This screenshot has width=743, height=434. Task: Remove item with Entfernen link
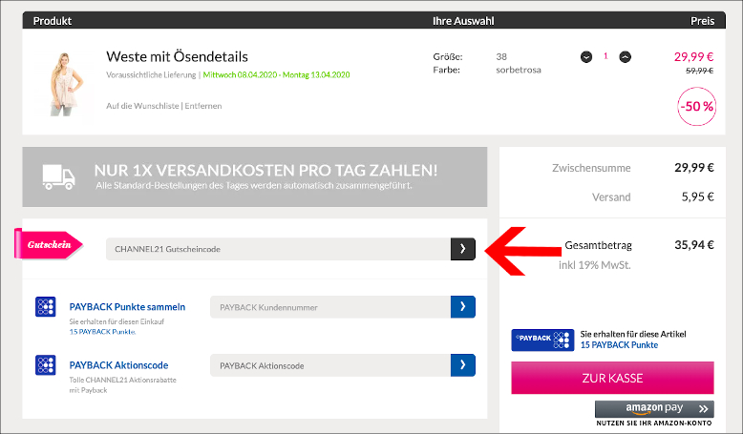(203, 106)
